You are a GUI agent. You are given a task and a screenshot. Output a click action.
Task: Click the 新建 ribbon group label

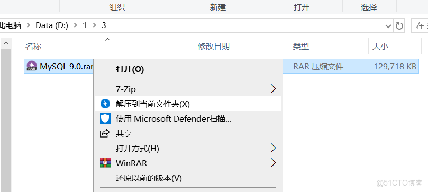point(218,7)
